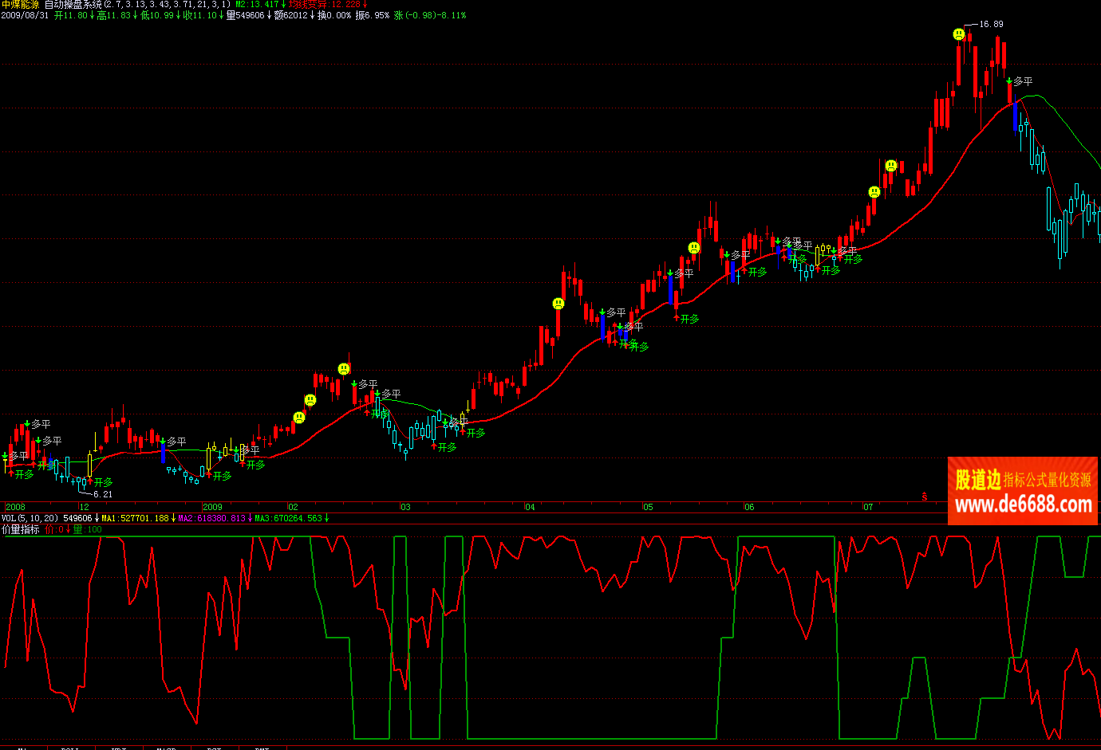The height and width of the screenshot is (750, 1101).
Task: Select the 12 month marker on the time axis
Action: (85, 507)
